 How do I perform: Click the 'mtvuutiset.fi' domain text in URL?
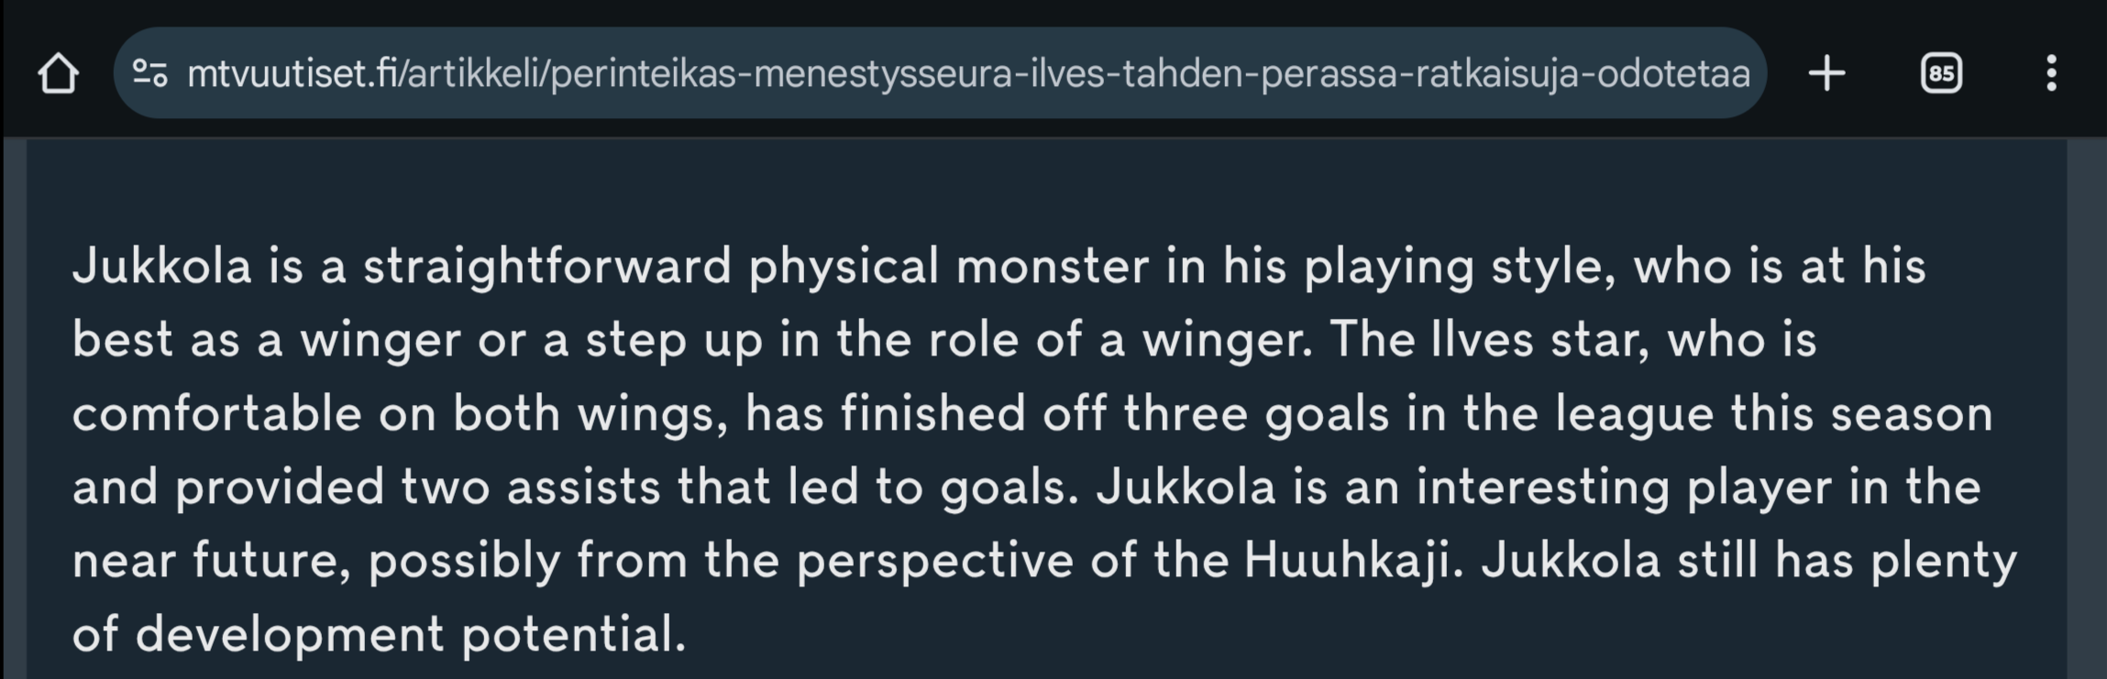pyautogui.click(x=292, y=73)
